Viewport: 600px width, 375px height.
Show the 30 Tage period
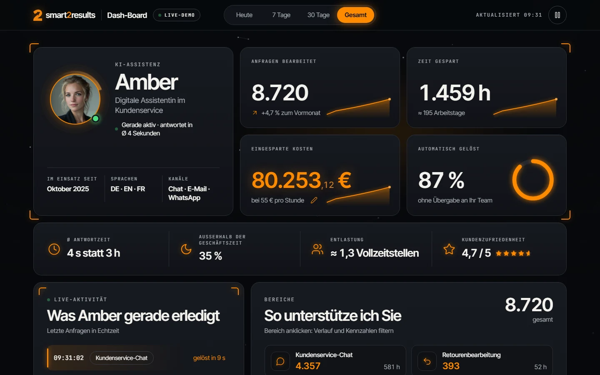click(x=318, y=15)
